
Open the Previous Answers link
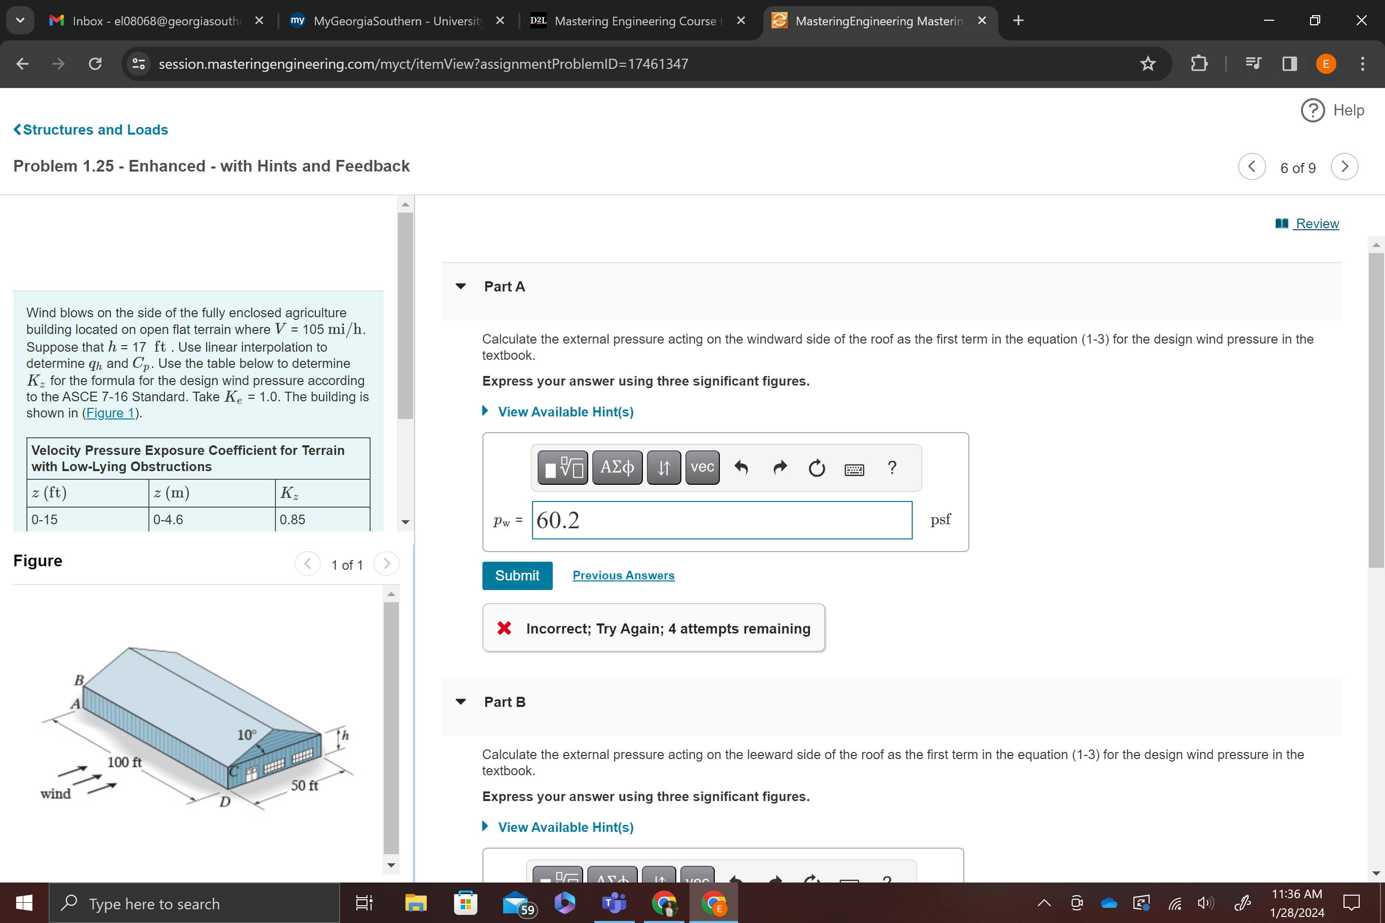623,576
